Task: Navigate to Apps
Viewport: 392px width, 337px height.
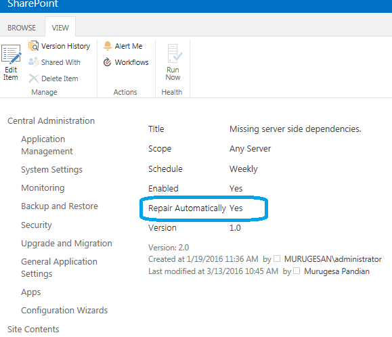Action: [30, 292]
